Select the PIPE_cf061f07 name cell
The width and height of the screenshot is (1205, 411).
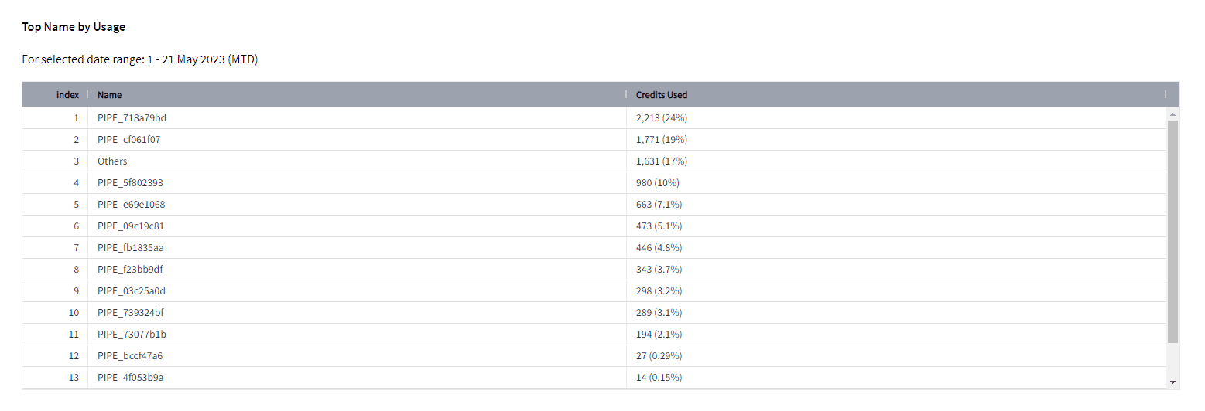(x=129, y=140)
